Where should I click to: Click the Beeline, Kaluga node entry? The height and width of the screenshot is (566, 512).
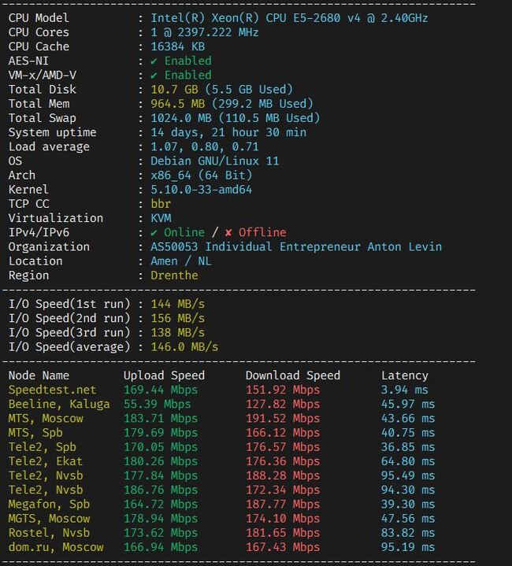point(59,404)
